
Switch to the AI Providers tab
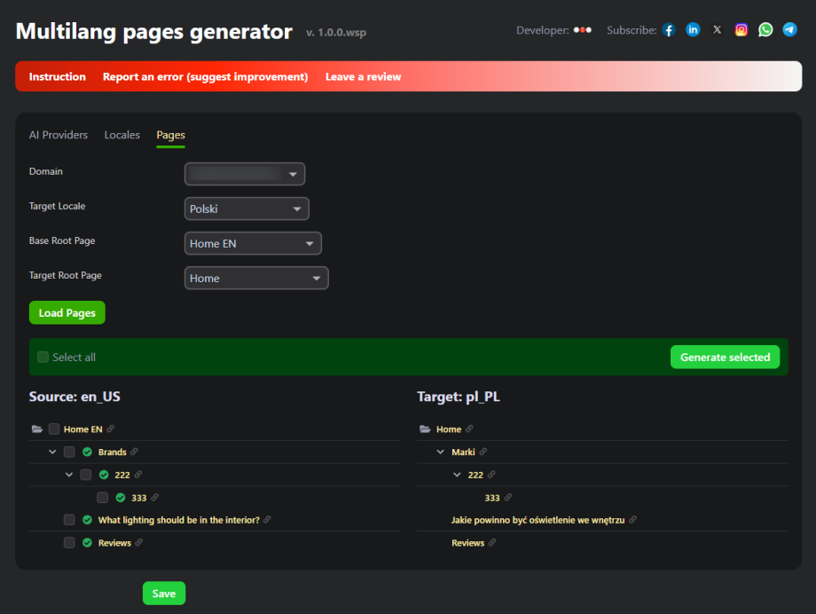[x=59, y=135]
